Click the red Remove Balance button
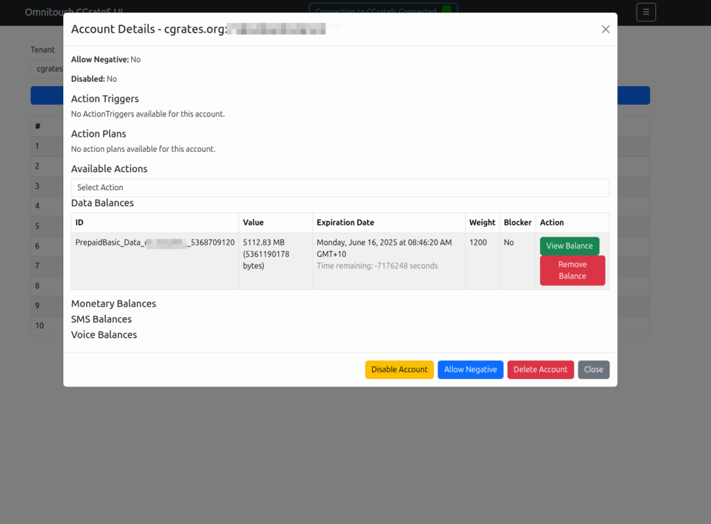The image size is (711, 524). [572, 270]
